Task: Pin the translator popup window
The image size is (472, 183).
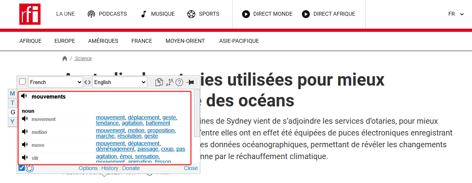Action: click(x=190, y=82)
